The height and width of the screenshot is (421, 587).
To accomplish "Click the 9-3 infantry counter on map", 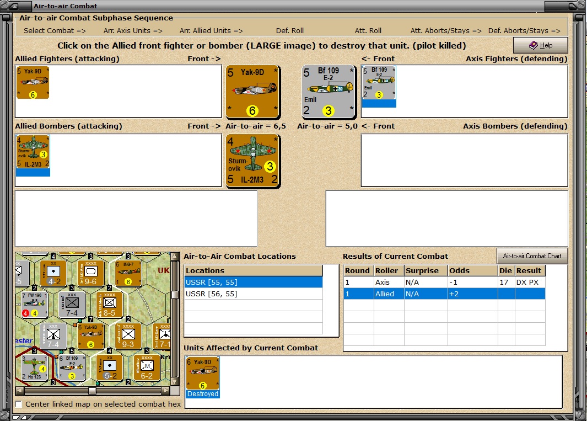I will click(128, 336).
